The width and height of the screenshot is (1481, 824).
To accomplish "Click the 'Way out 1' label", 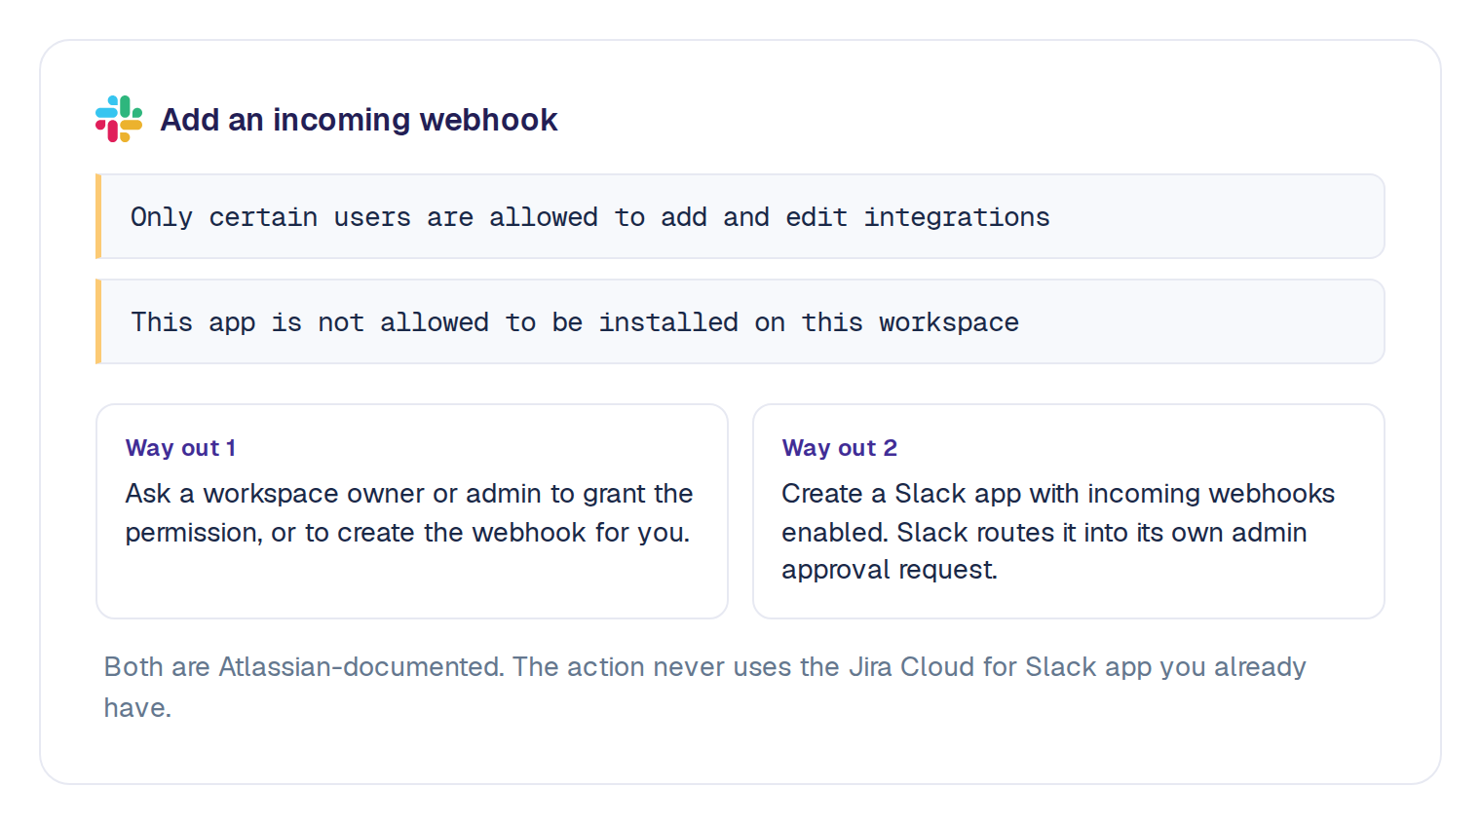I will (180, 448).
